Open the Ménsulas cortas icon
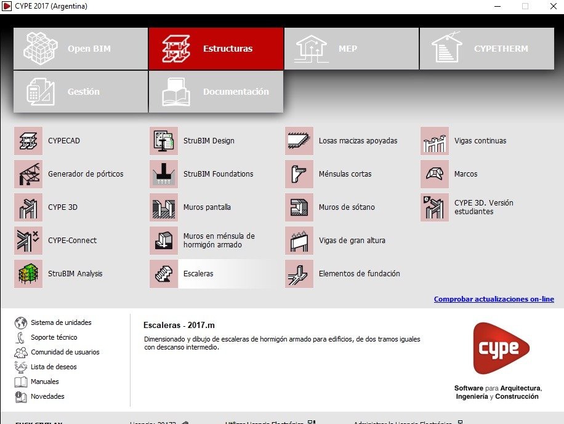 (x=299, y=174)
